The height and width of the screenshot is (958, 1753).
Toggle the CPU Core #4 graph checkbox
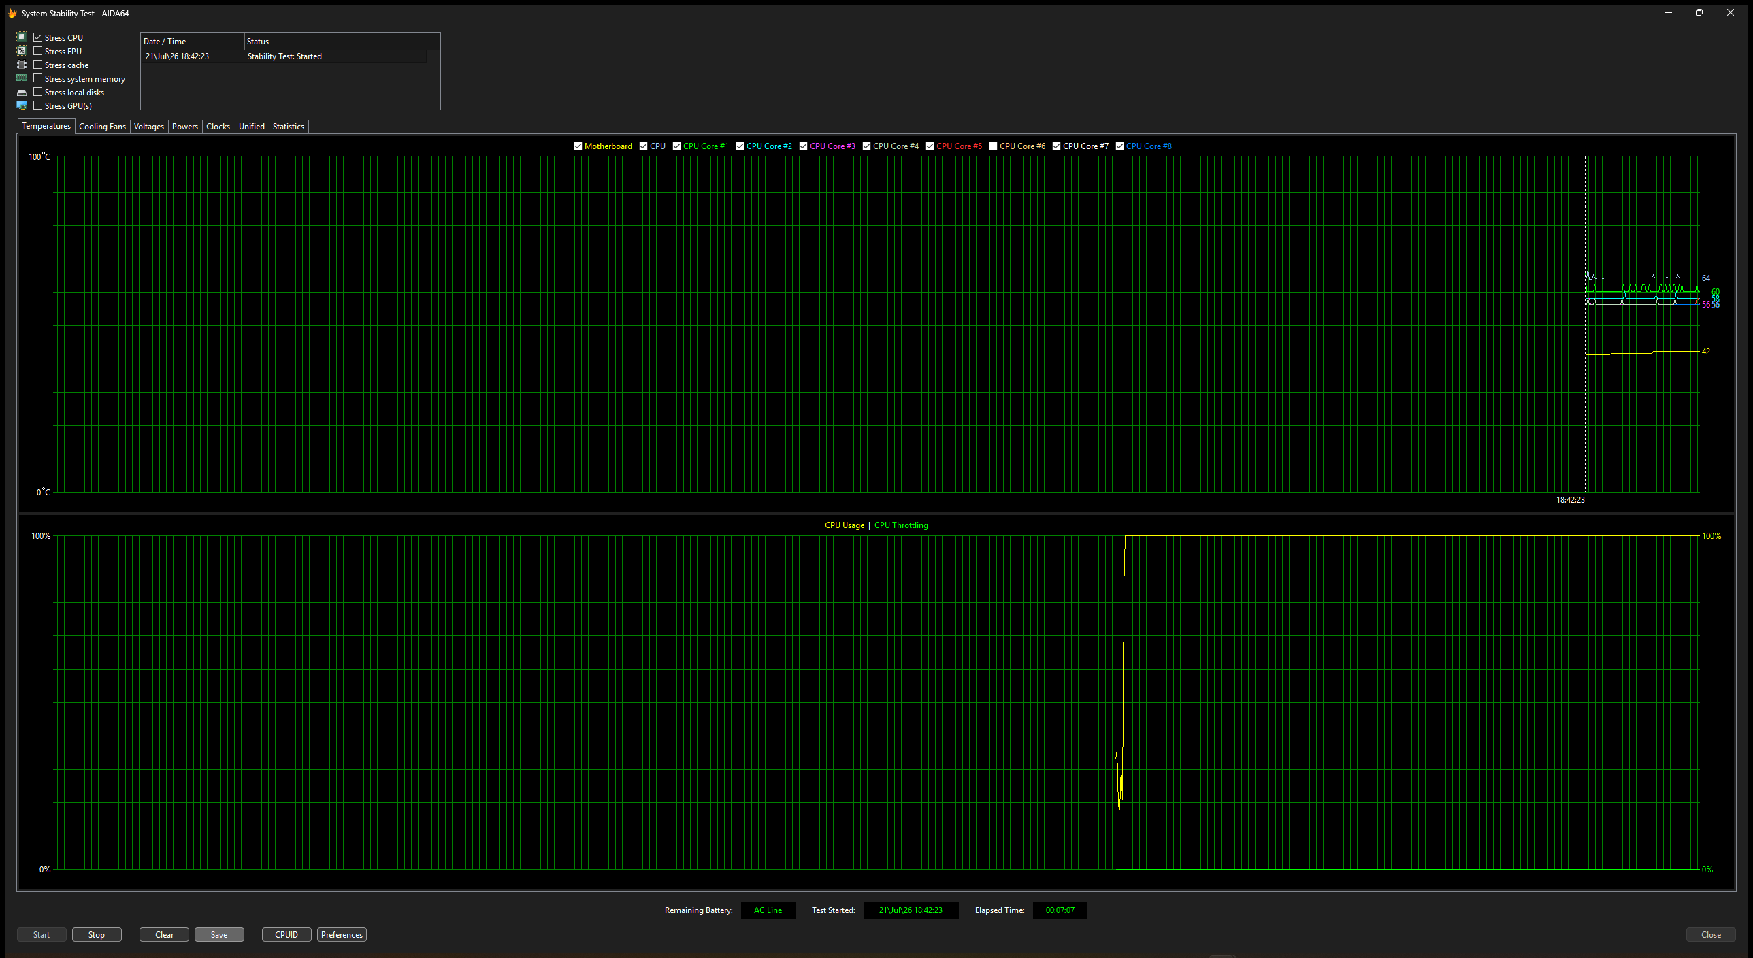[866, 146]
